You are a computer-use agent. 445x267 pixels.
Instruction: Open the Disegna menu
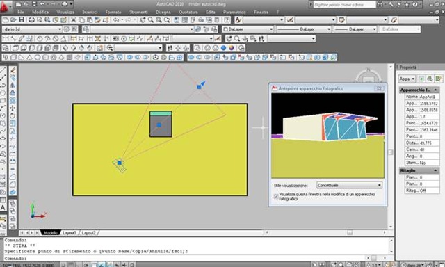[163, 13]
